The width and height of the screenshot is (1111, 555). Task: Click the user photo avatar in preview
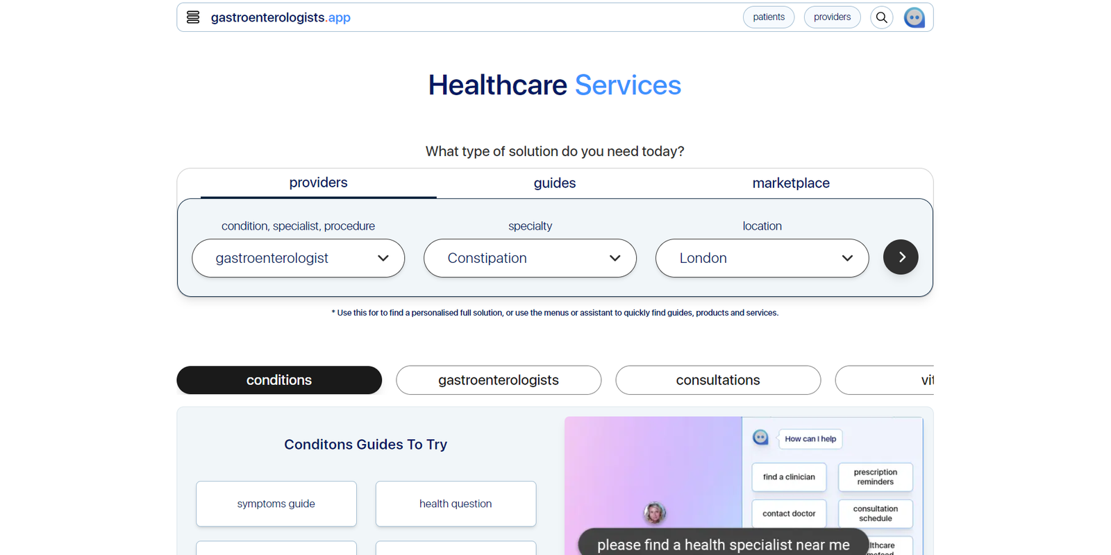click(655, 513)
